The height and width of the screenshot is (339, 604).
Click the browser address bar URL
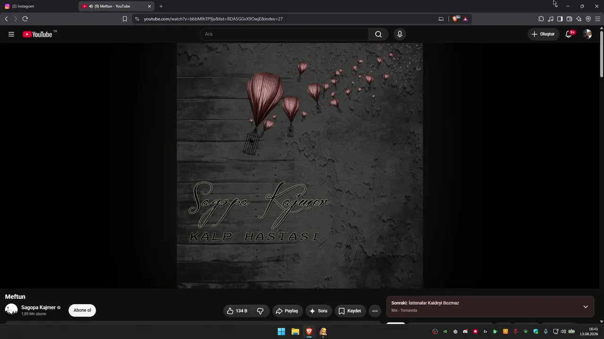(213, 19)
